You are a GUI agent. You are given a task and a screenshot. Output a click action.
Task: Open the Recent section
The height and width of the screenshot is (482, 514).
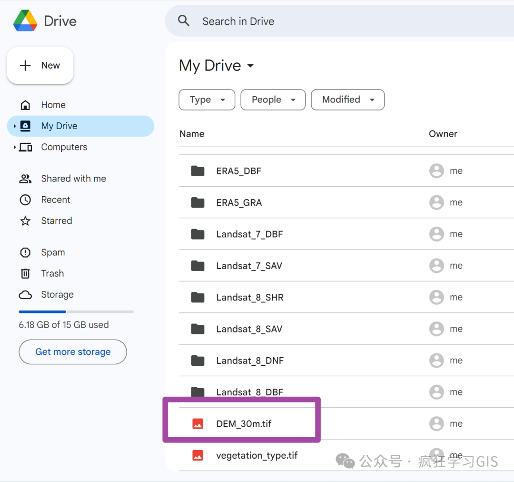pyautogui.click(x=55, y=200)
